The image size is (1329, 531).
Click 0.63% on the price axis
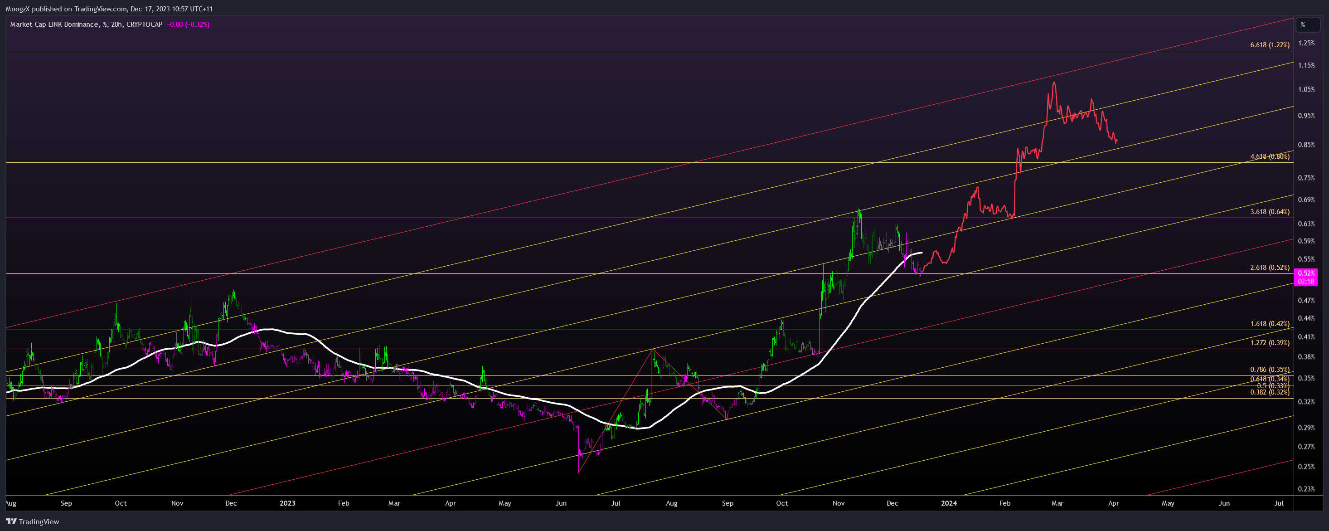[x=1306, y=224]
